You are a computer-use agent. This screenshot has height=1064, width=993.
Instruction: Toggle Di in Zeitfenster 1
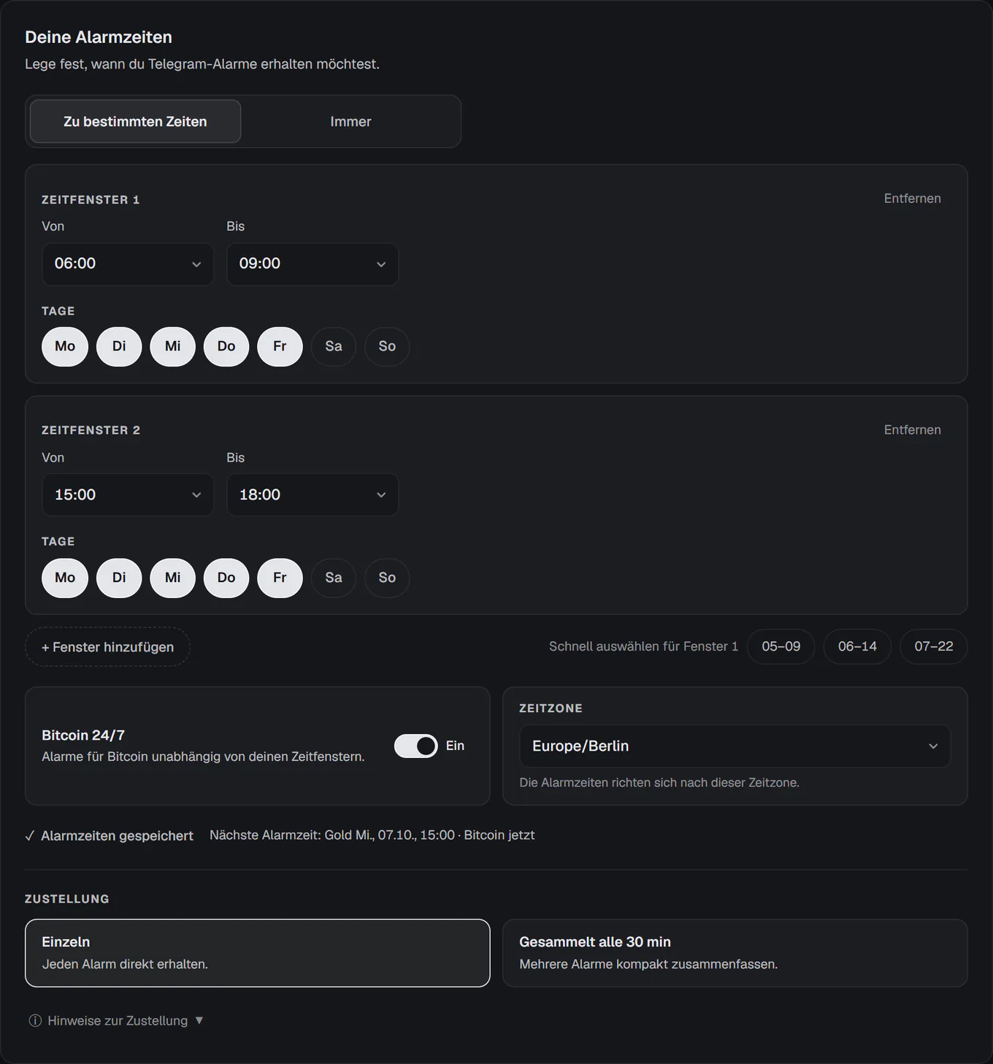tap(119, 346)
